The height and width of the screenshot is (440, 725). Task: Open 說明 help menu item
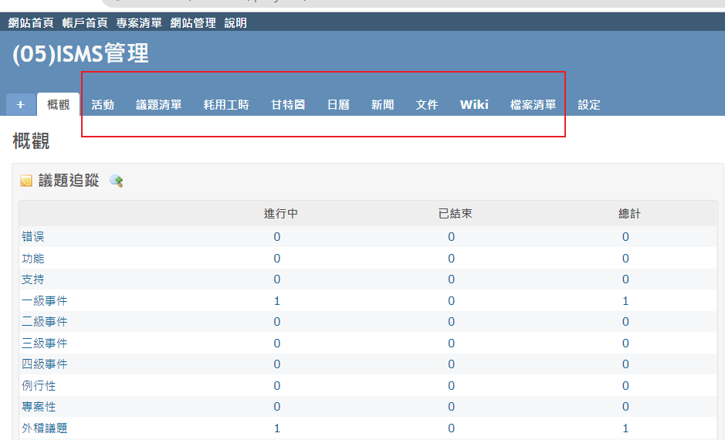[x=235, y=22]
